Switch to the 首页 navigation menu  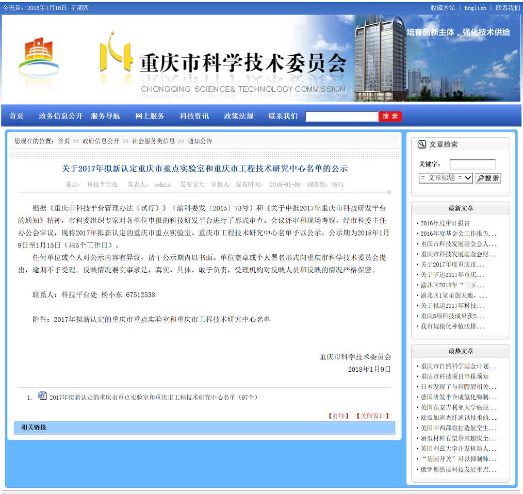click(x=16, y=116)
